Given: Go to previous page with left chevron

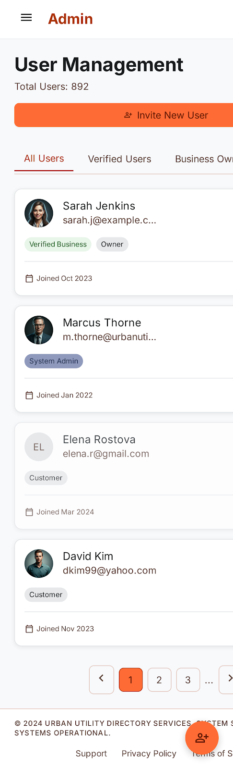Looking at the screenshot, I should coord(102,679).
